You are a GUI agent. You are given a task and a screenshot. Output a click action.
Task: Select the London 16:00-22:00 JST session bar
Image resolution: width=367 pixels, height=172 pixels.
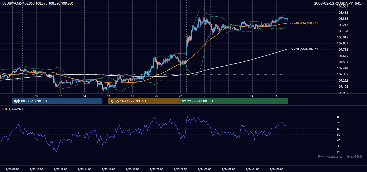pyautogui.click(x=144, y=101)
